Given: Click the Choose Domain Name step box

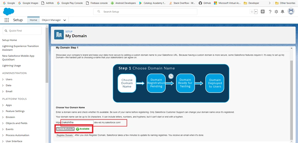Looking at the screenshot, I should pyautogui.click(x=127, y=83).
